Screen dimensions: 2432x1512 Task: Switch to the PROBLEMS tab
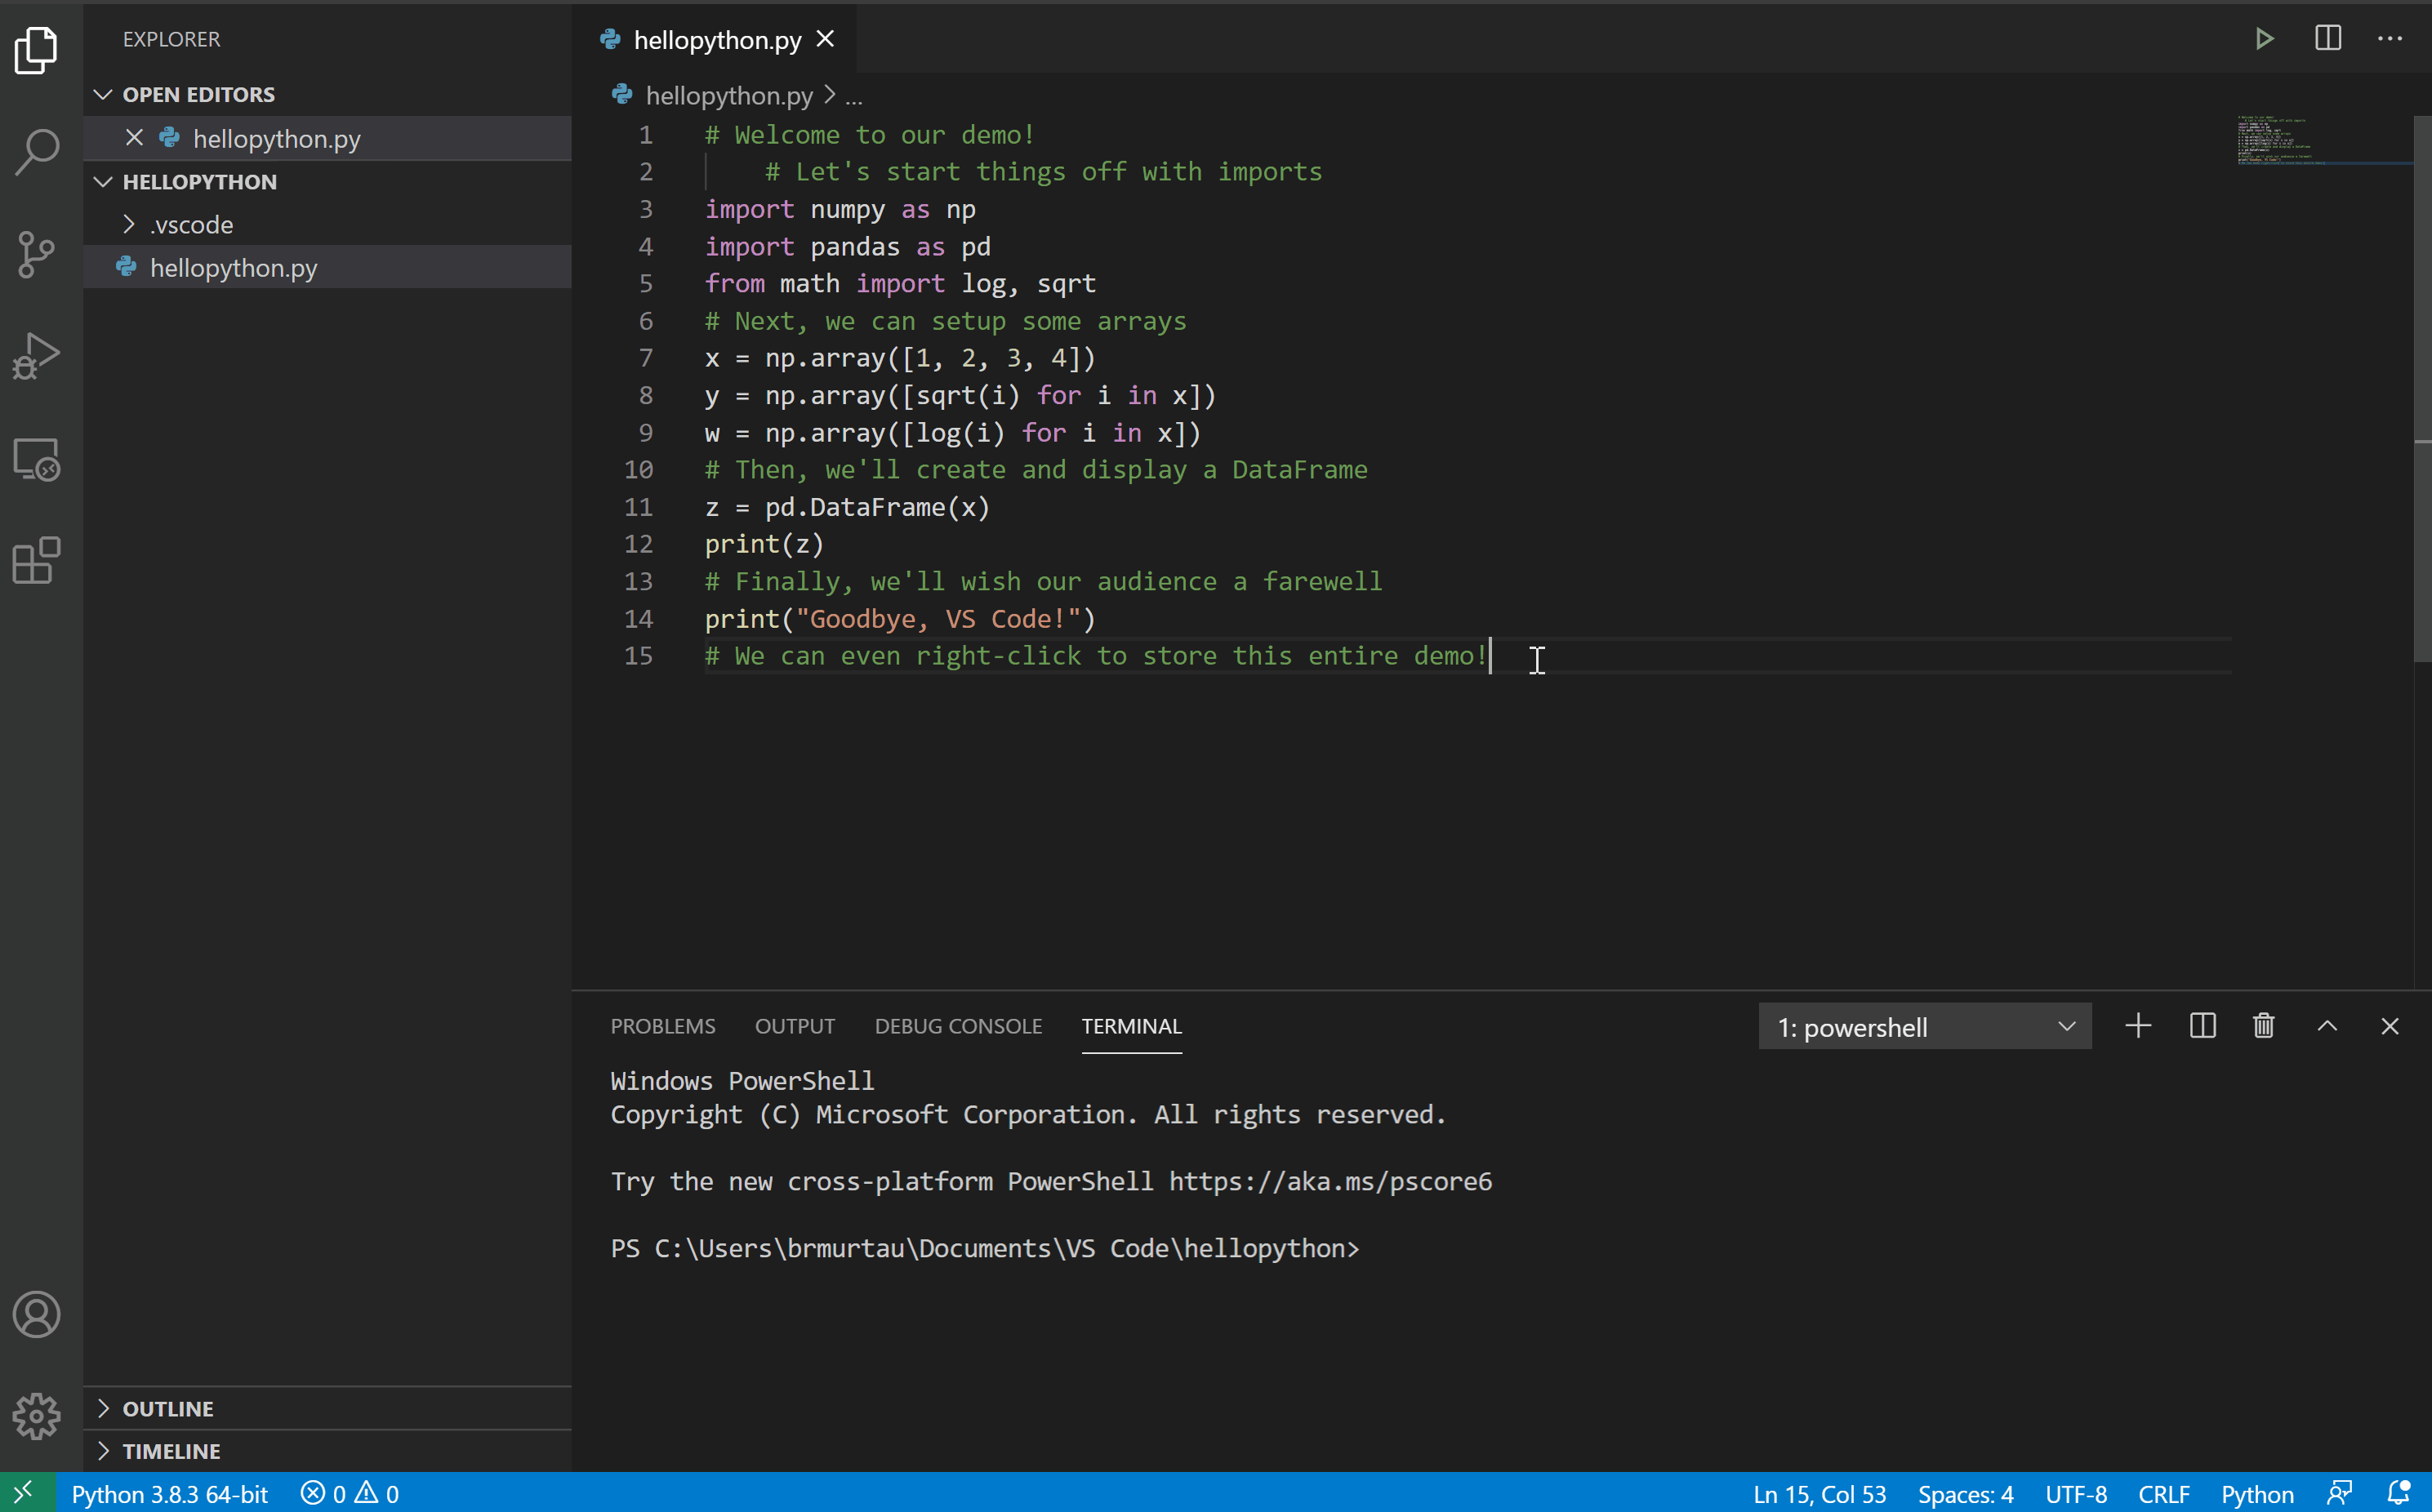click(662, 1026)
